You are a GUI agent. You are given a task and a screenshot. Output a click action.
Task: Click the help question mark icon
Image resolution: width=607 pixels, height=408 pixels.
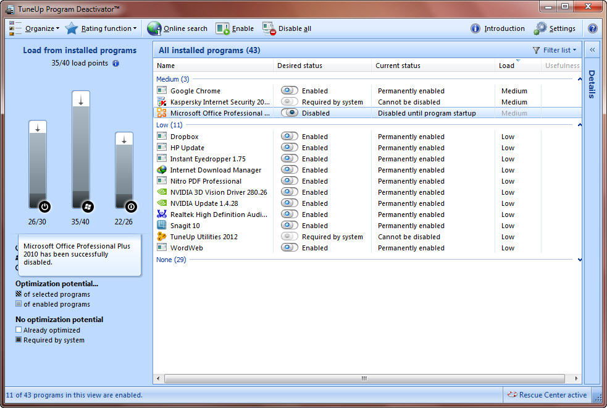[x=592, y=28]
